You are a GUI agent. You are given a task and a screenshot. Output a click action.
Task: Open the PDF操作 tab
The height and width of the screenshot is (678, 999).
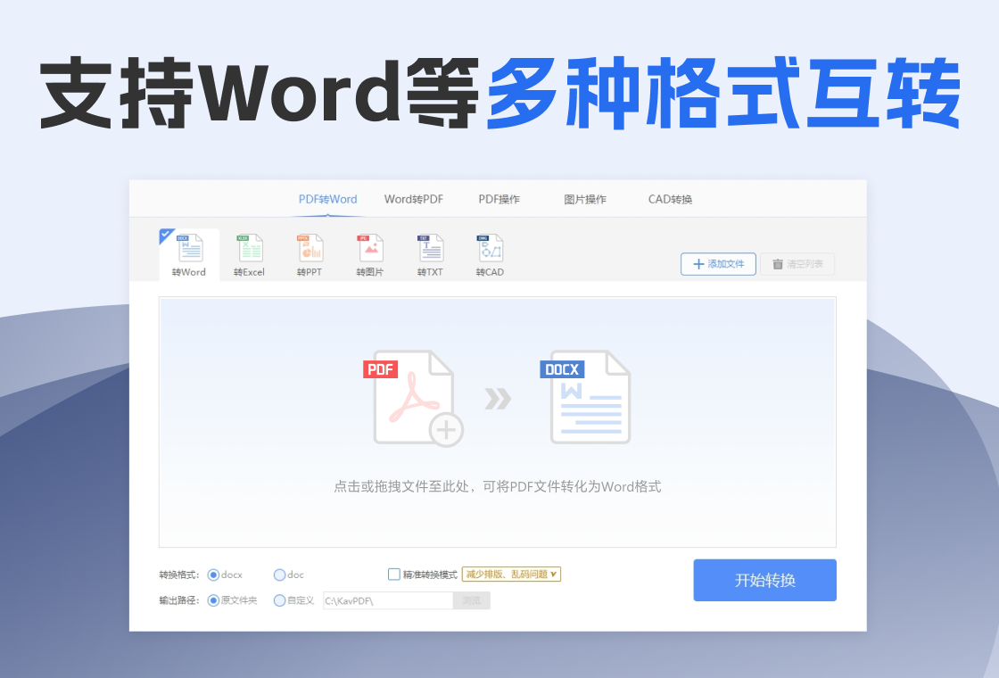499,200
